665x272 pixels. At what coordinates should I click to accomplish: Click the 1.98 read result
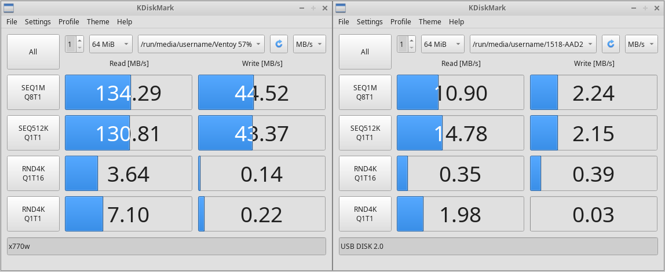pos(461,214)
